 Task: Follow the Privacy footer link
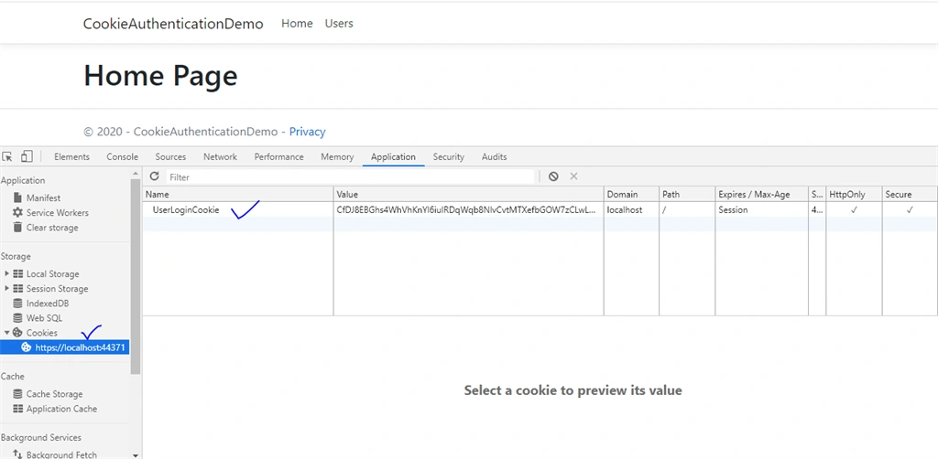pos(308,132)
